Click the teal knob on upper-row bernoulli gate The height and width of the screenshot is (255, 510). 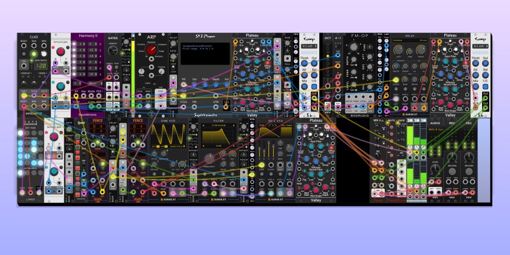coord(60,87)
